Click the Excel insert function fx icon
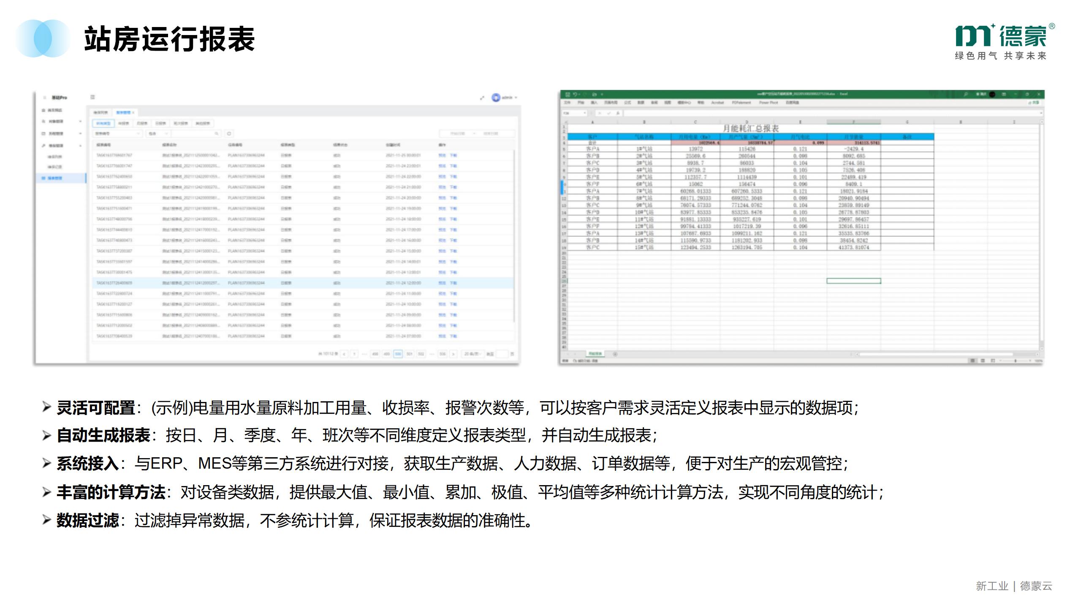Screen dimensions: 1081x608 click(x=618, y=113)
